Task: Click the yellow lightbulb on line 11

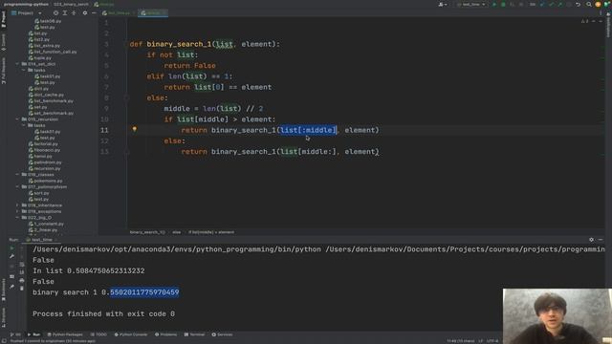Action: [x=135, y=129]
